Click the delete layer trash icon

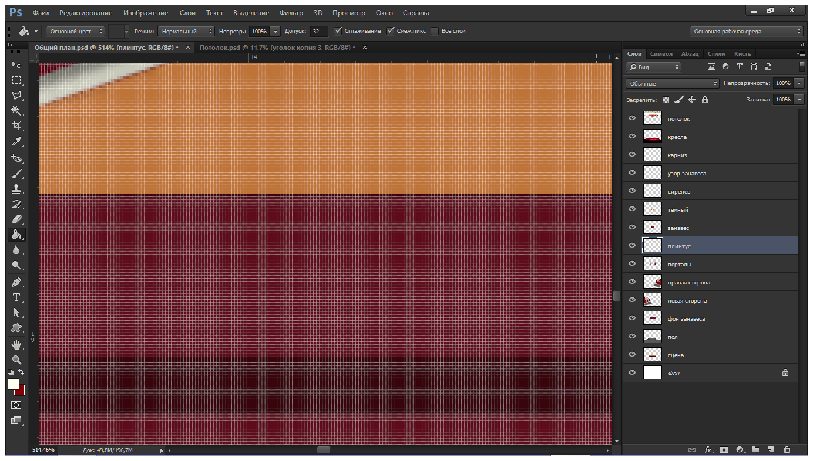(x=787, y=450)
